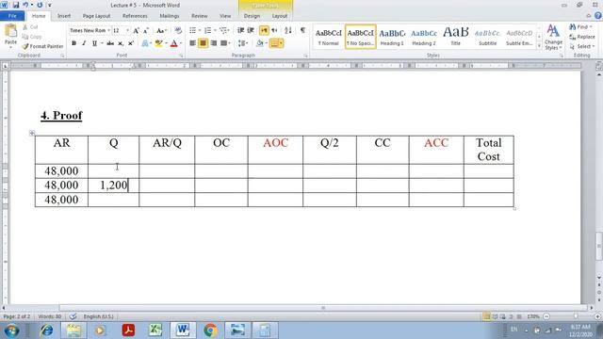Apply the Heading 1 style
This screenshot has width=603, height=339.
[x=392, y=37]
